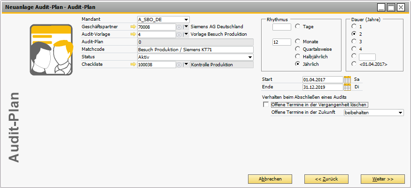Click the Ende date field 31.12.2019

click(323, 87)
